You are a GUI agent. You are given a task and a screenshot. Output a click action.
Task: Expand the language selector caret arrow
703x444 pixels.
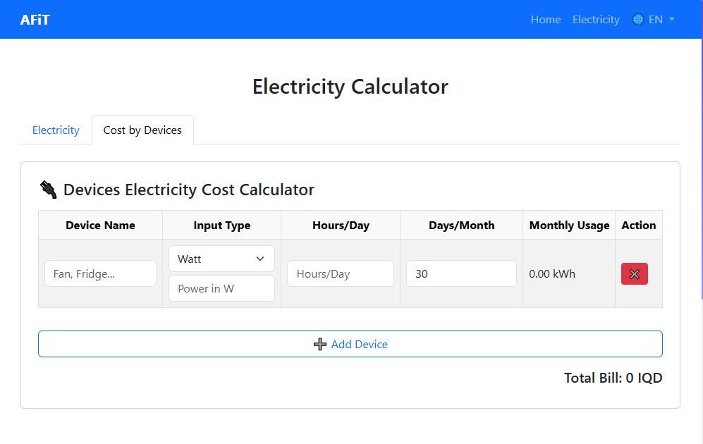[x=671, y=20]
